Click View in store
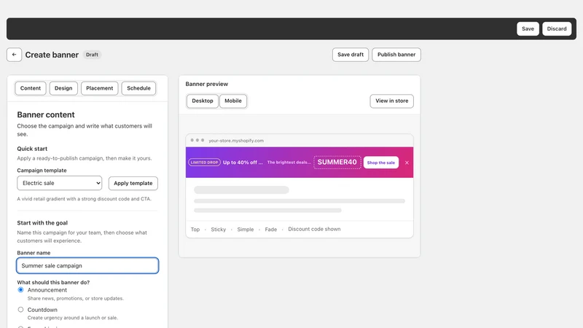The width and height of the screenshot is (583, 328). pos(391,101)
